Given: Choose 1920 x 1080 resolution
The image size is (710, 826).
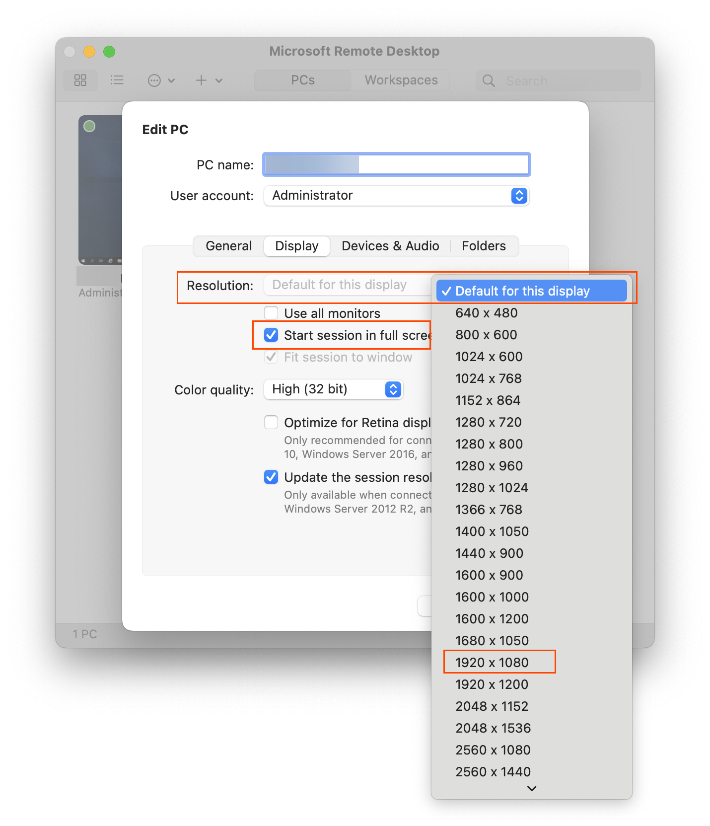Looking at the screenshot, I should pyautogui.click(x=492, y=663).
